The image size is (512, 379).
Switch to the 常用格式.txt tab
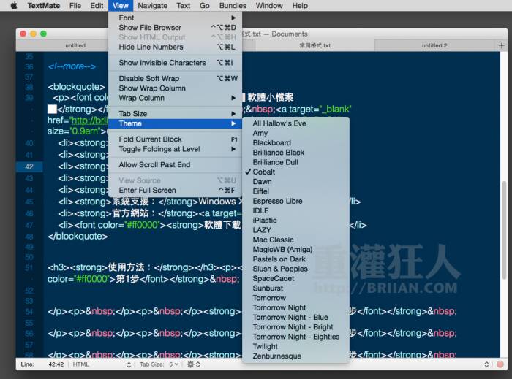coord(315,45)
